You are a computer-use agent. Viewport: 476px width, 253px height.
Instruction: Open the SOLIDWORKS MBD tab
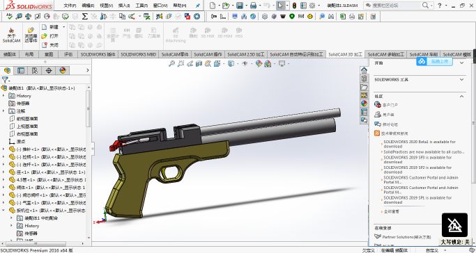(139, 54)
